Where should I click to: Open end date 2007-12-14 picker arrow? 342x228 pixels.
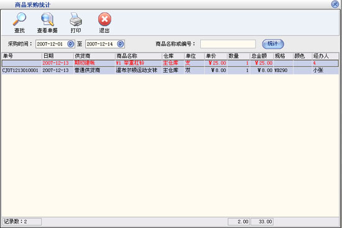[120, 44]
